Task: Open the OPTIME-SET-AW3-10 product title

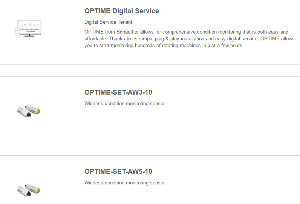Action: click(x=118, y=92)
